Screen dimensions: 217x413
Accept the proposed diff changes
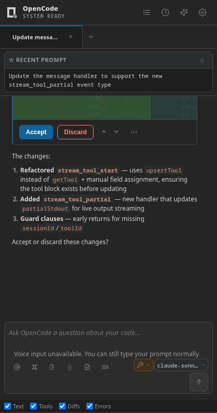pyautogui.click(x=36, y=132)
